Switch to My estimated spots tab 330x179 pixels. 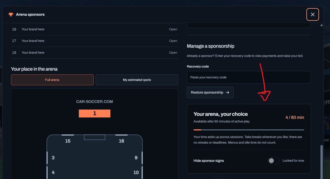coord(137,80)
